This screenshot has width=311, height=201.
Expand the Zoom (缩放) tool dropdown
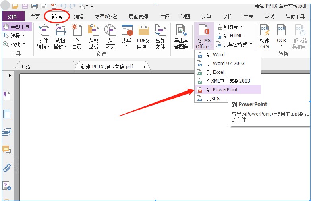click(x=23, y=44)
